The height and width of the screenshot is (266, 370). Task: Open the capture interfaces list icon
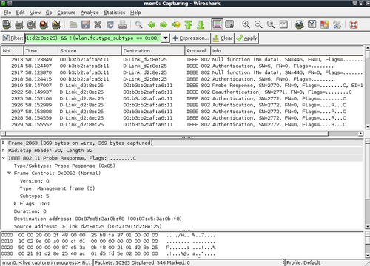tap(7, 24)
